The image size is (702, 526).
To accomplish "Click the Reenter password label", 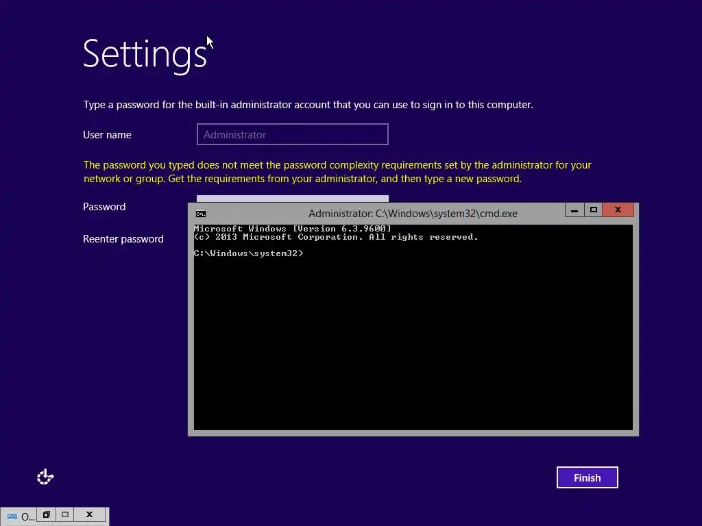I will pyautogui.click(x=123, y=239).
